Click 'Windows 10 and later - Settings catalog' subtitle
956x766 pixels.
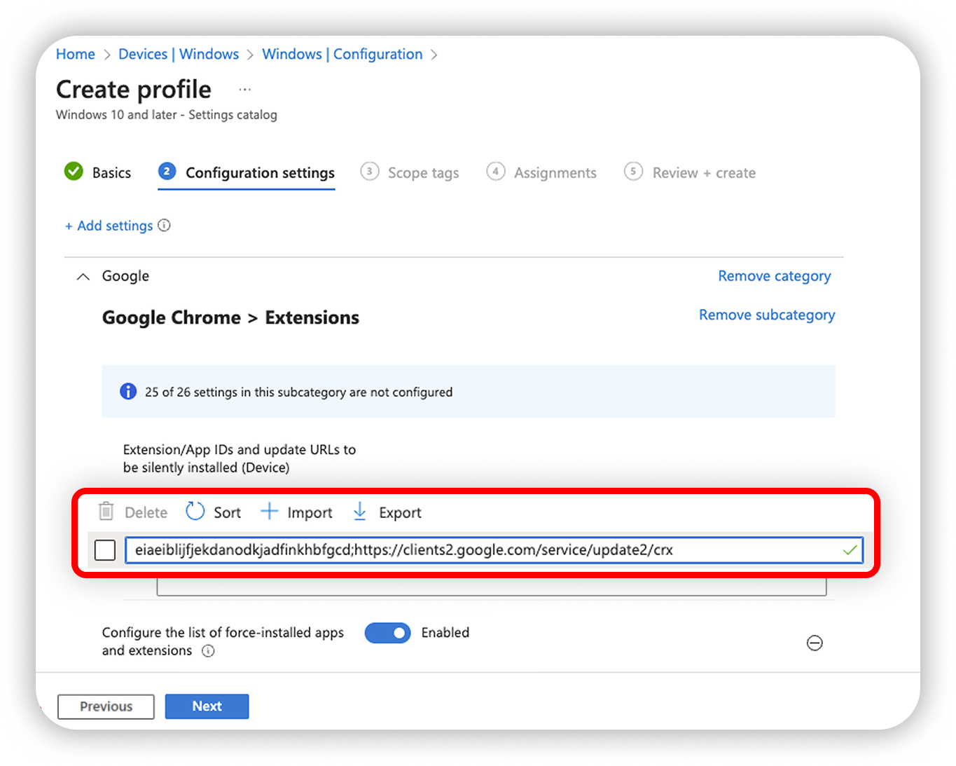pyautogui.click(x=167, y=115)
